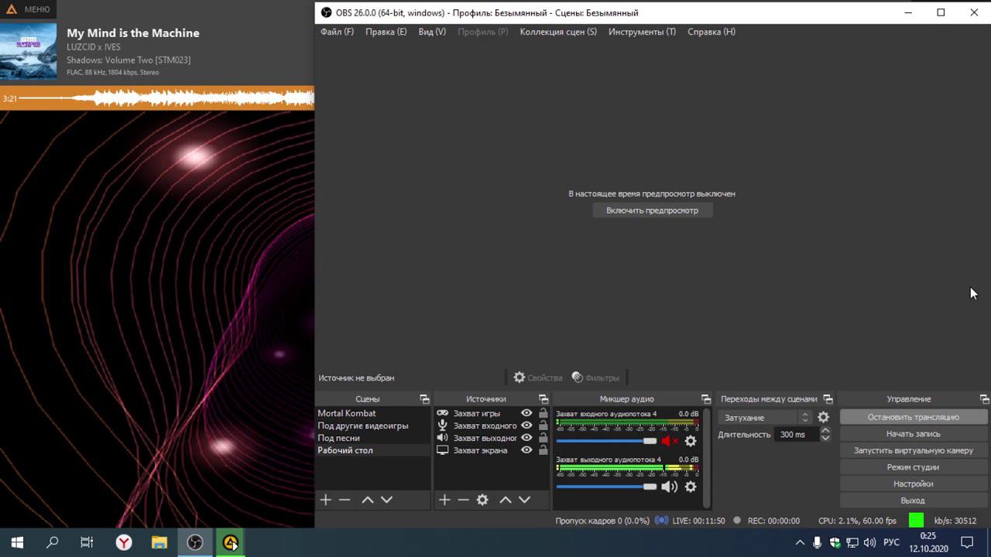This screenshot has width=991, height=557.
Task: Open Правка (E) menu
Action: coord(386,32)
